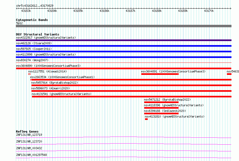
Task: Click the 43167k ruler tick label
Action: pyautogui.click(x=131, y=11)
